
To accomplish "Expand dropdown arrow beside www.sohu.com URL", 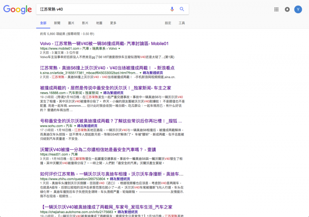I will pos(75,126).
